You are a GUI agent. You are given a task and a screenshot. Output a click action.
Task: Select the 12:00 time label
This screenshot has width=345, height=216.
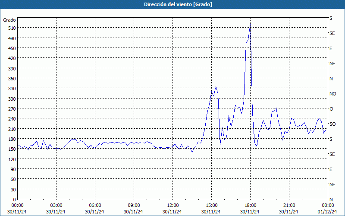pos(173,206)
